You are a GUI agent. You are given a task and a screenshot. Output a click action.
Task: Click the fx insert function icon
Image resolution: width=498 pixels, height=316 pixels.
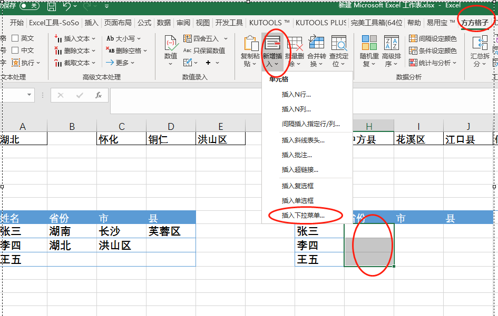pyautogui.click(x=99, y=95)
